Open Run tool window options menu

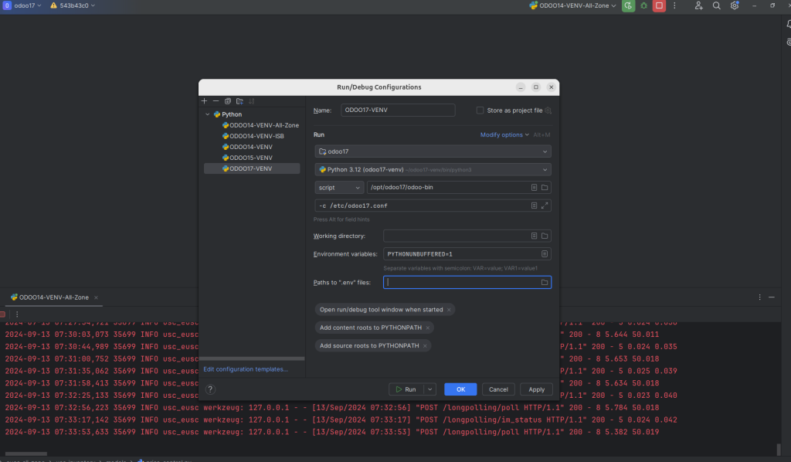(x=760, y=297)
